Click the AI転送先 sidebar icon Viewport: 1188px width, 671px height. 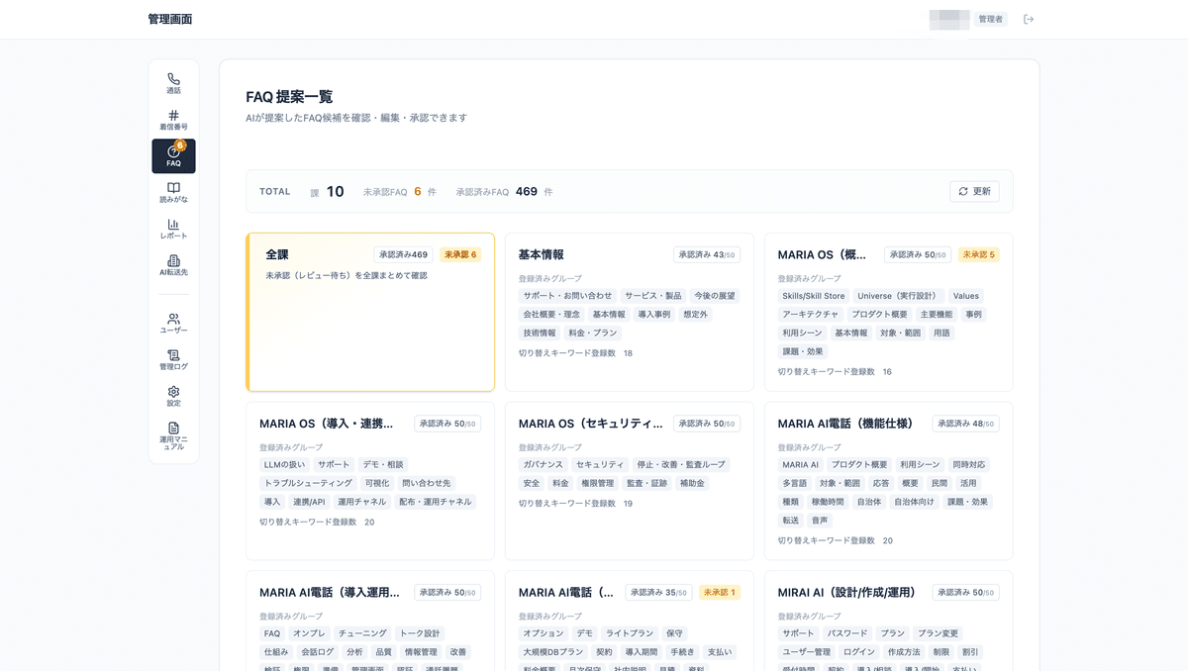point(173,263)
